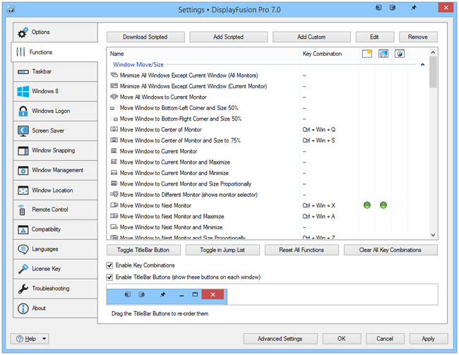Click the minimize icon in the TitleBar preview

coord(181,296)
